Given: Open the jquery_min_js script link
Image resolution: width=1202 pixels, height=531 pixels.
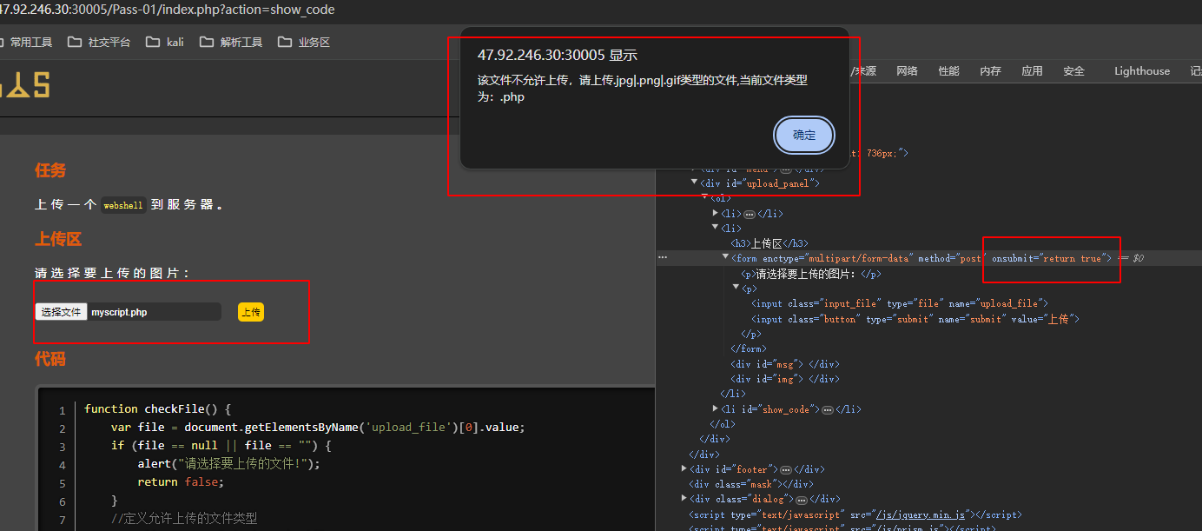Looking at the screenshot, I should (921, 514).
